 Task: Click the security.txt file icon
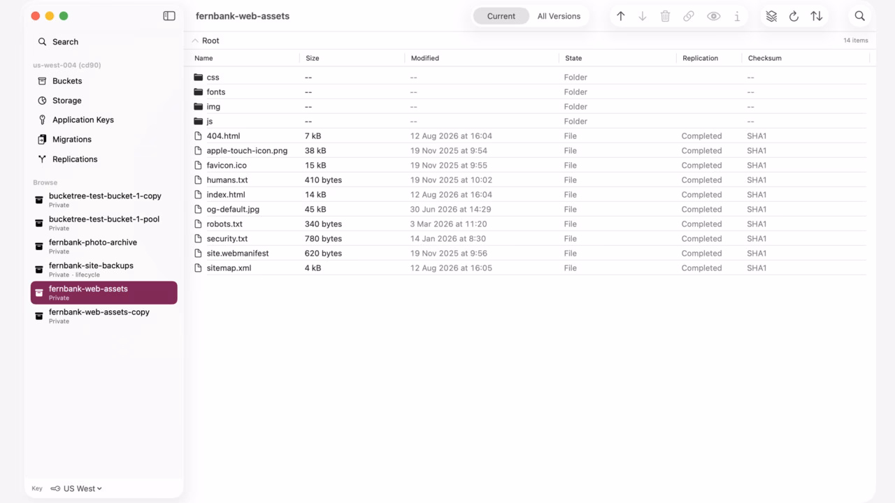(199, 239)
